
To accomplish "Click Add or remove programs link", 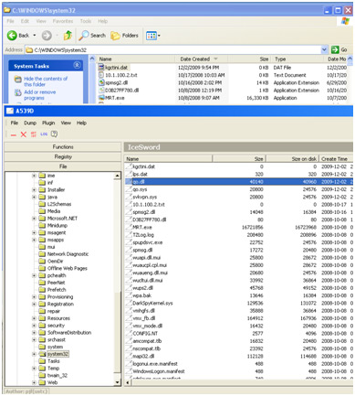I will (40, 95).
